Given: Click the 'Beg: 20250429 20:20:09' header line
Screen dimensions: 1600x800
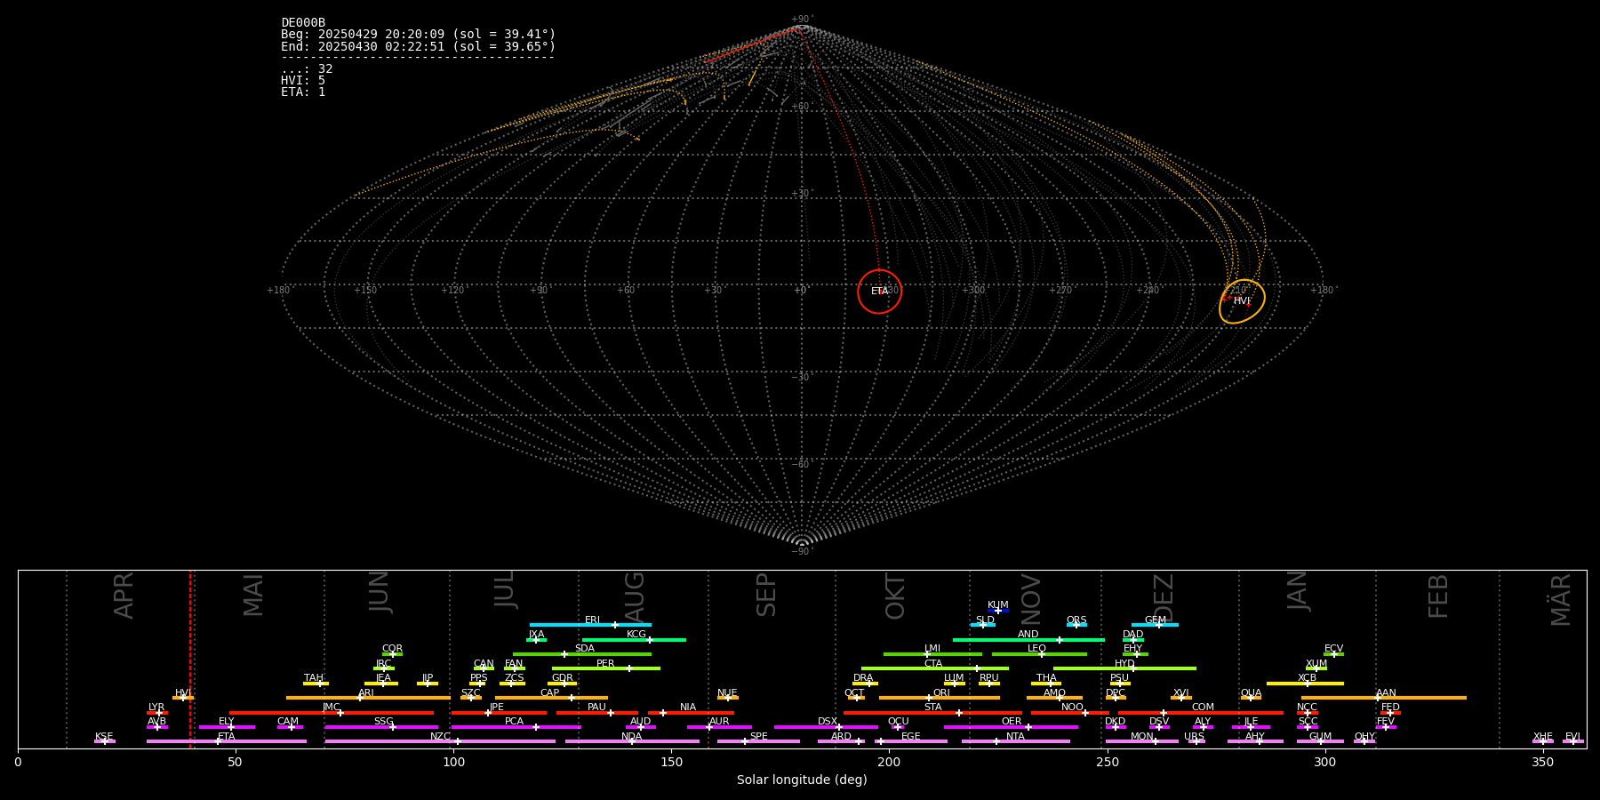Looking at the screenshot, I should (418, 35).
